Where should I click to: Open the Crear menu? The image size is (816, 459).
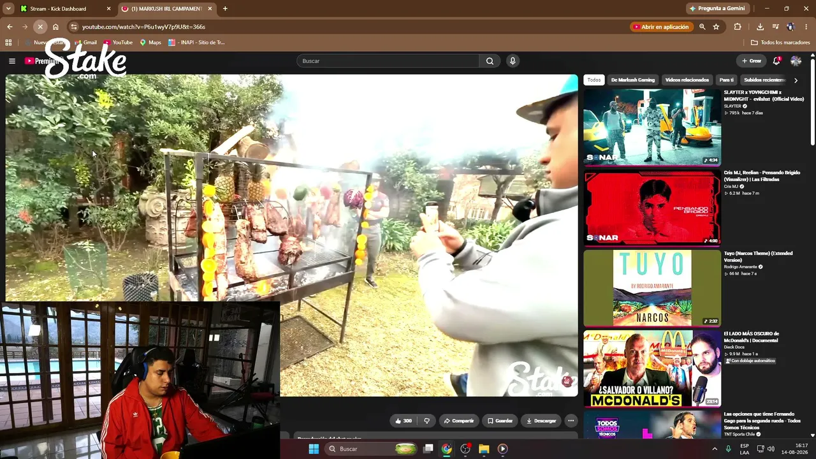751,61
